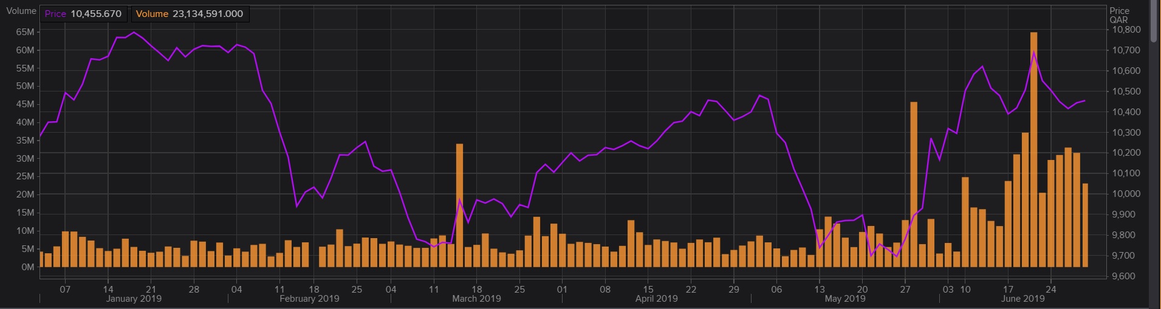Click the Price QAR axis title
Viewport: 1161px width, 309px height.
[1119, 15]
